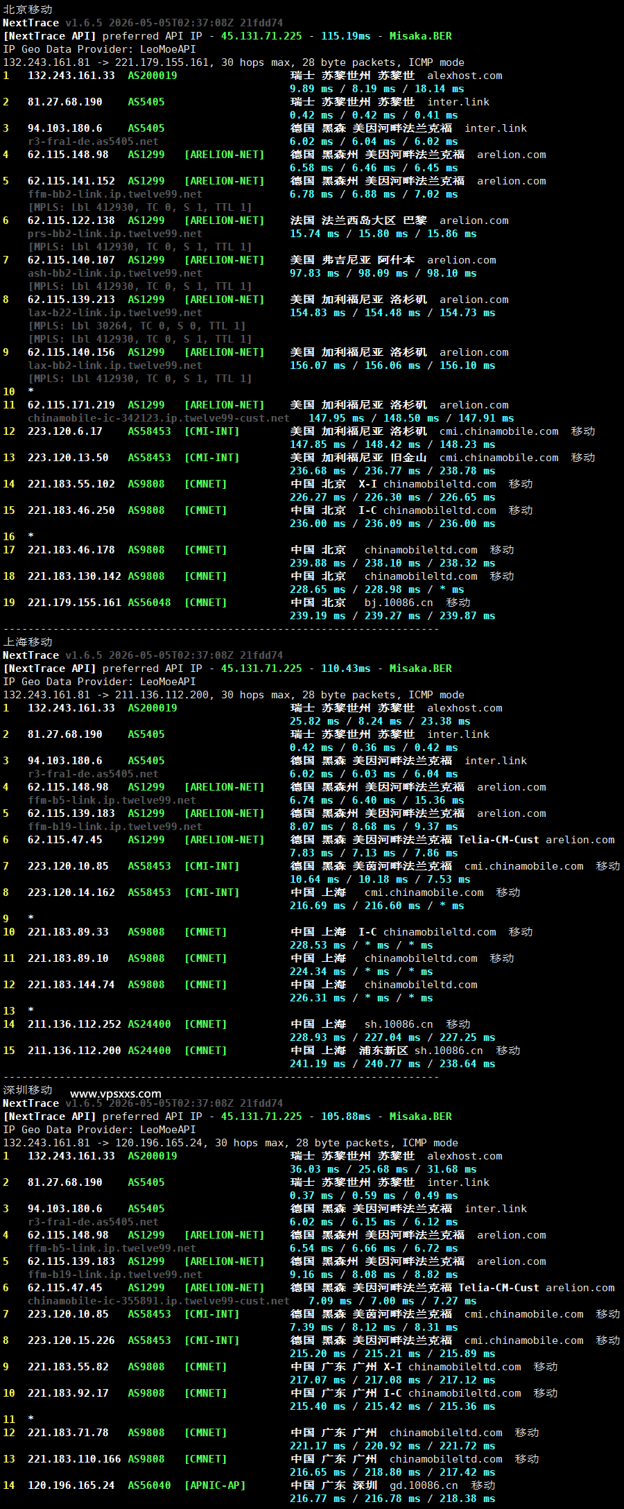Click the AS56040 ASN label
624x1509 pixels.
[149, 1485]
